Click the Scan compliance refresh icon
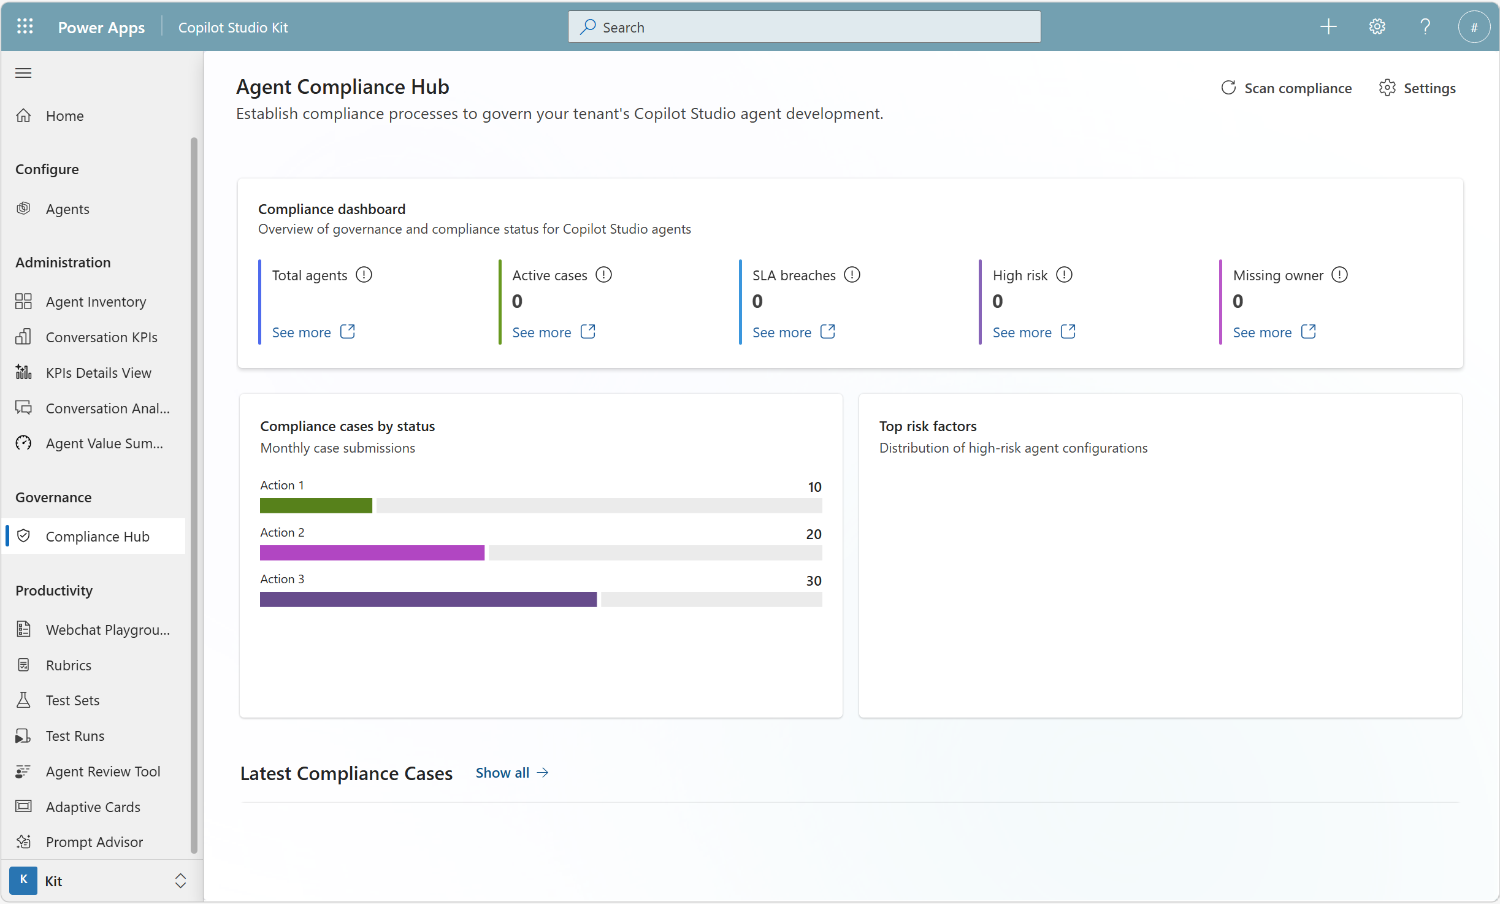The width and height of the screenshot is (1500, 904). point(1228,88)
